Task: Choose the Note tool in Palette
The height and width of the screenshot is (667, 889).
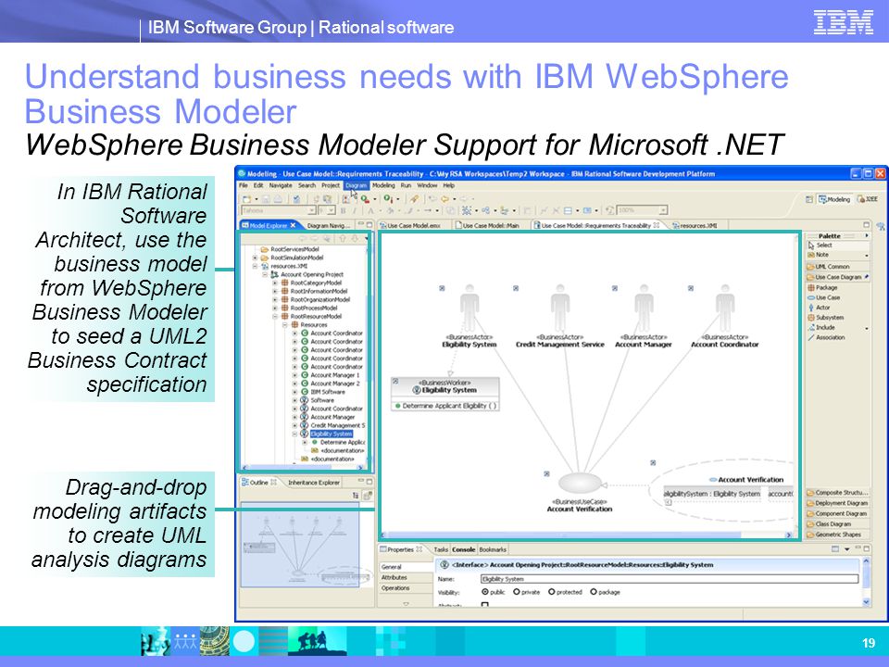Action: pos(818,255)
